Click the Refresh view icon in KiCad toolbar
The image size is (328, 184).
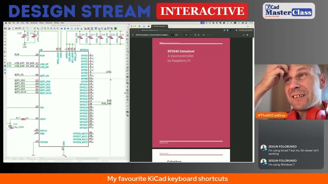click(42, 29)
